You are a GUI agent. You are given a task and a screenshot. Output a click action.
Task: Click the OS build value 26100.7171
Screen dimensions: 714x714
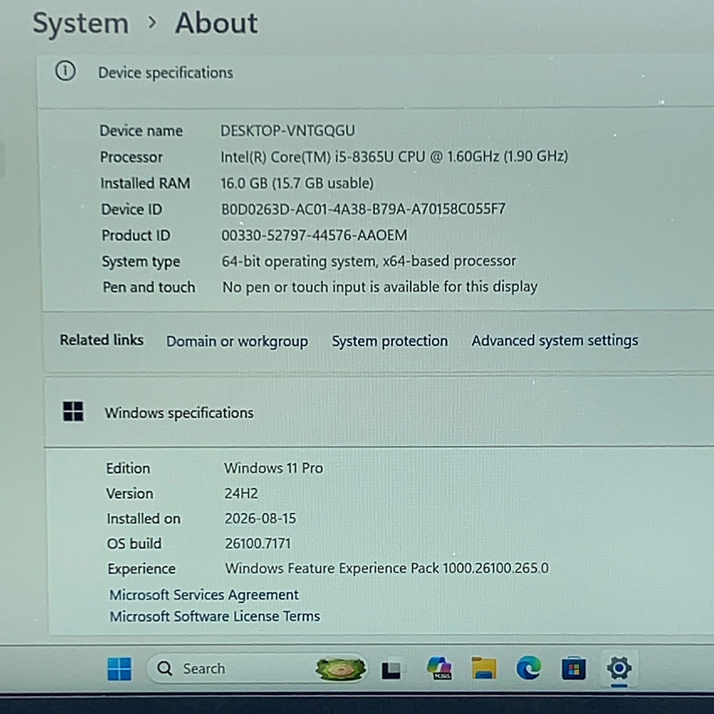tap(258, 544)
